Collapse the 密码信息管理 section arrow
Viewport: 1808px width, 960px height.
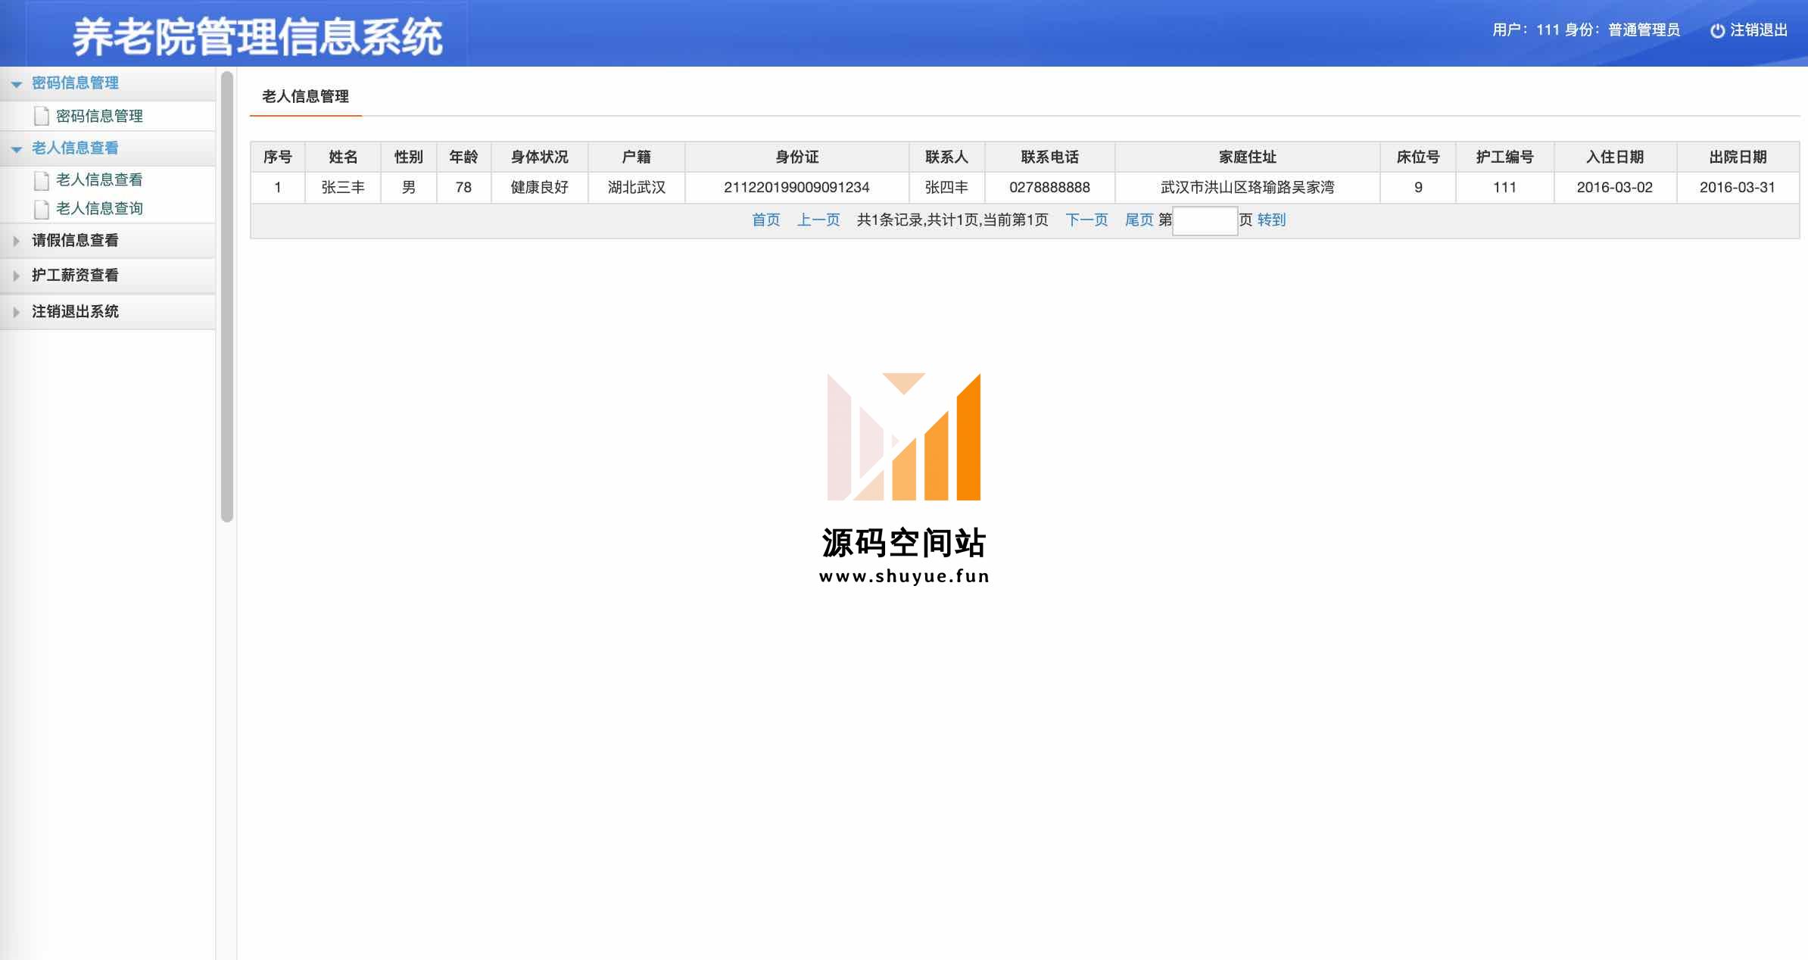click(17, 84)
